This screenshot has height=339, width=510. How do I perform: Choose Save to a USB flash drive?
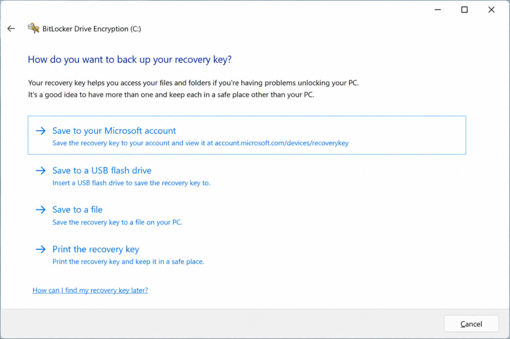(102, 170)
